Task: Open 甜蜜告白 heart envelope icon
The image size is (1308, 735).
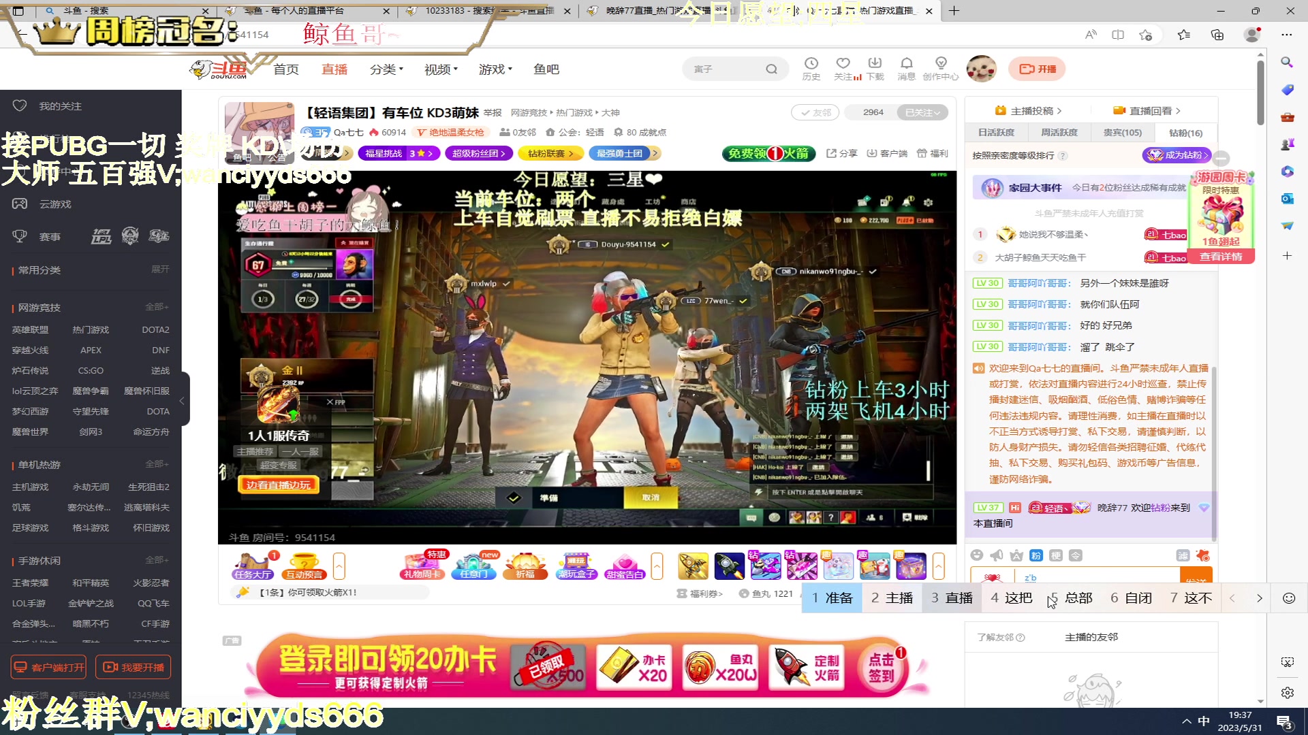Action: click(625, 566)
